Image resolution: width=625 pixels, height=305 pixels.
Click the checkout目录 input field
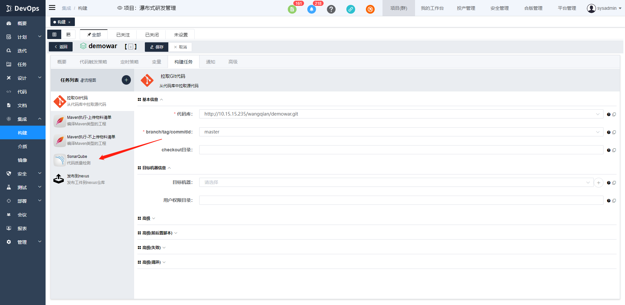tap(401, 150)
